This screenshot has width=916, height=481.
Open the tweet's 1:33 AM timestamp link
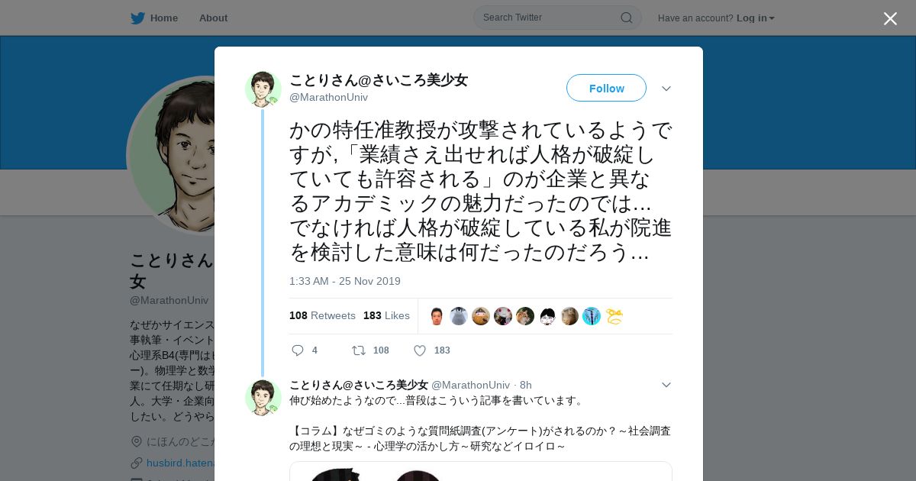pyautogui.click(x=345, y=281)
